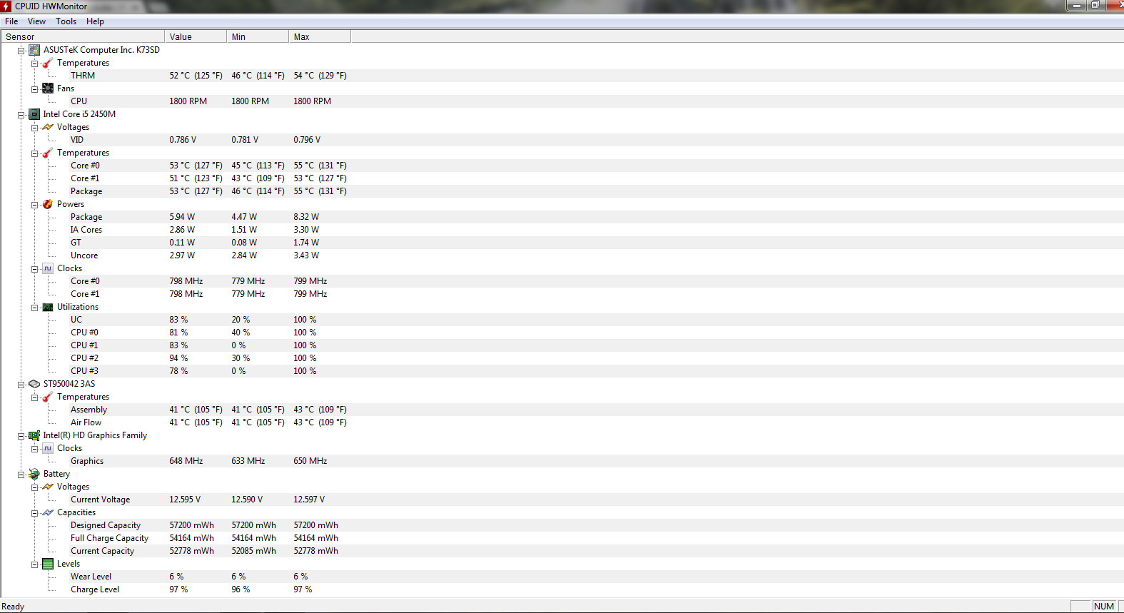1124x613 pixels.
Task: Click the Voltages icon under Intel Core i5
Action: 48,127
